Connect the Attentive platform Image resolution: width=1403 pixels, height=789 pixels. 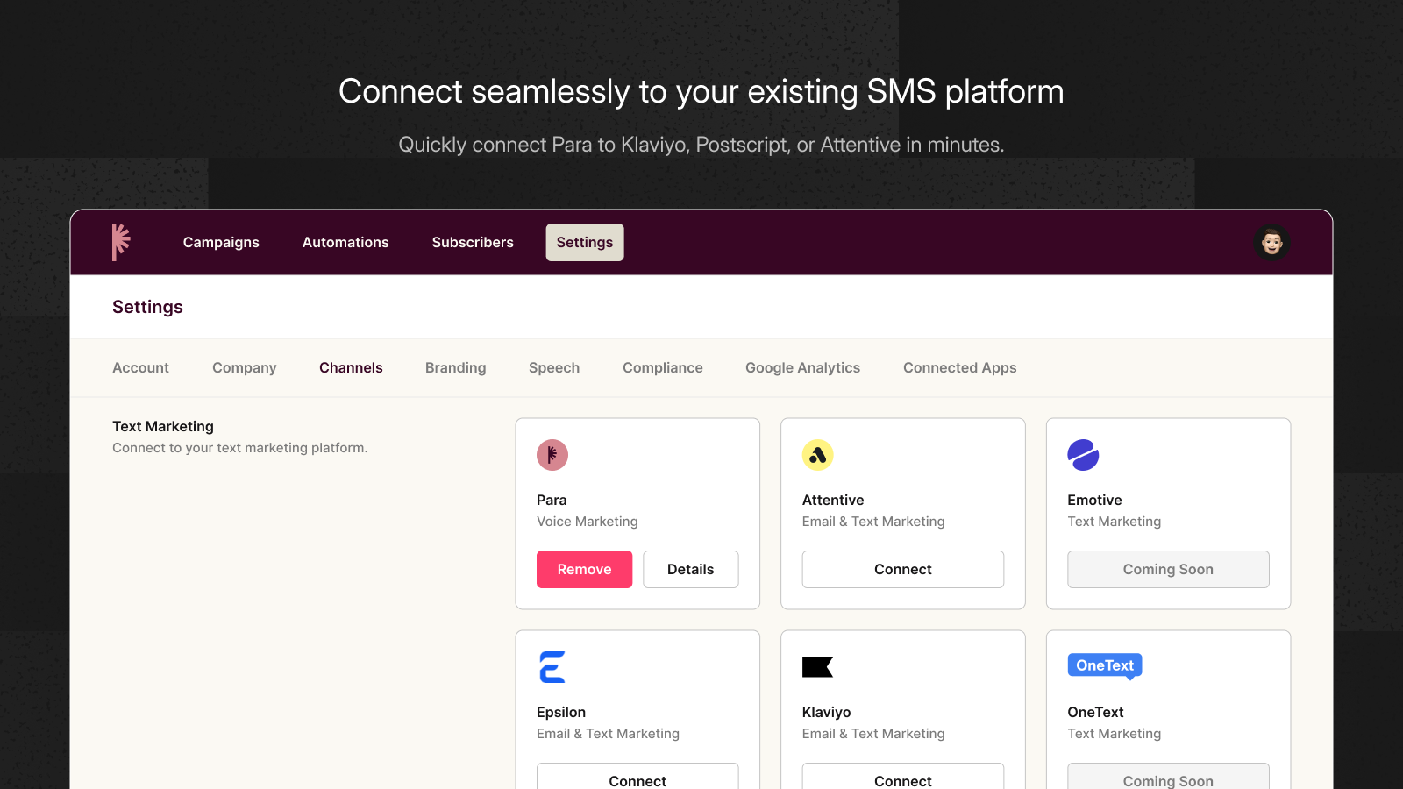click(902, 570)
